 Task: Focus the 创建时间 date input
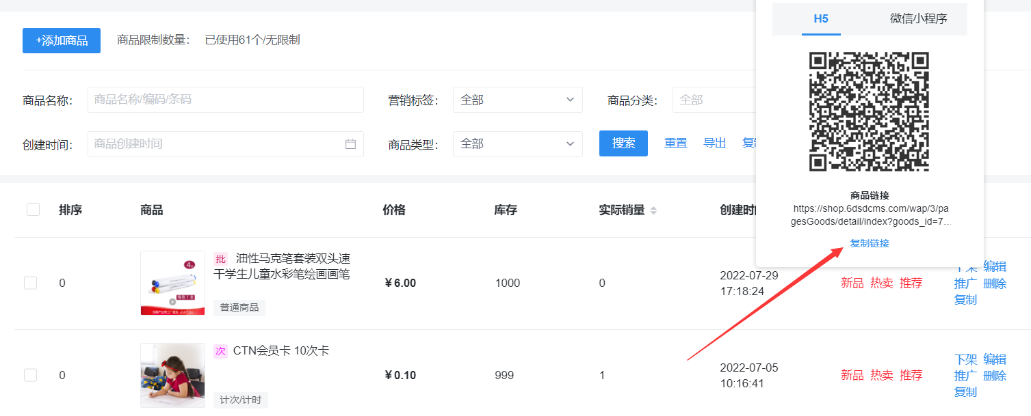pos(226,144)
